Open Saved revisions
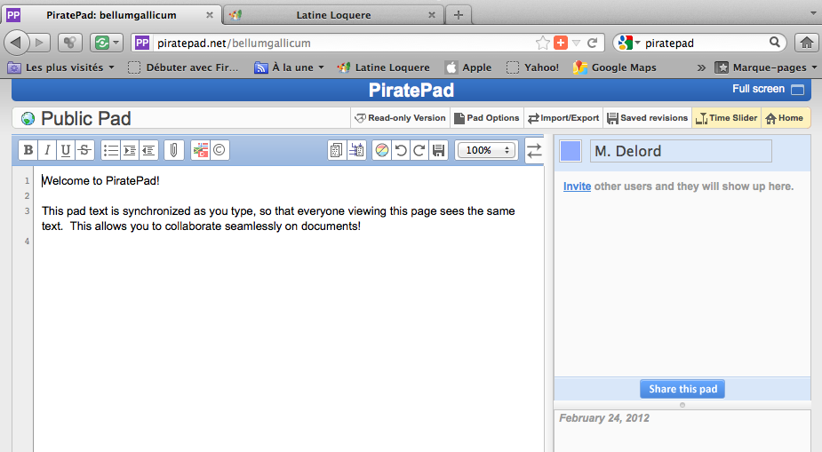 [648, 118]
